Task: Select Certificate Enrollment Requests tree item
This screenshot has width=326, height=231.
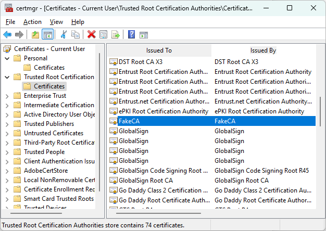Action: pyautogui.click(x=59, y=189)
